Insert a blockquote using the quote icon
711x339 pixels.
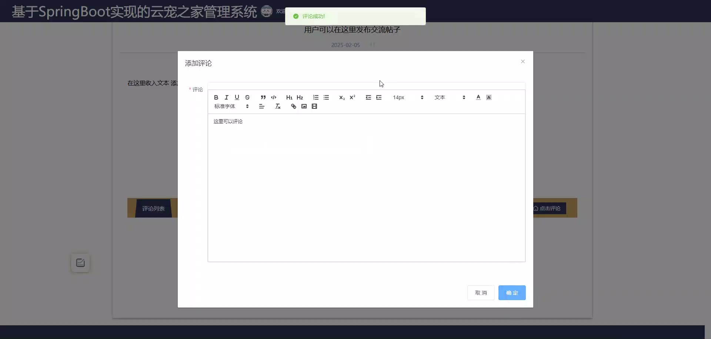pyautogui.click(x=263, y=97)
